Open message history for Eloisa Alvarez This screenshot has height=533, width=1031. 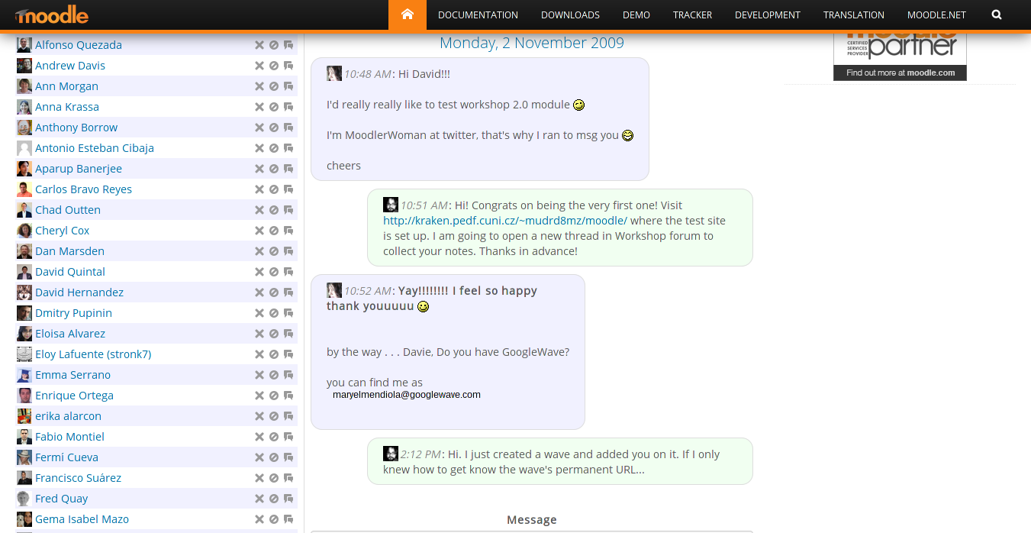[288, 334]
